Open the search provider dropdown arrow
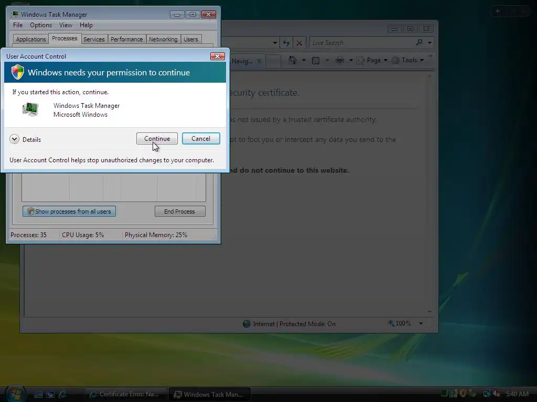 pos(429,43)
